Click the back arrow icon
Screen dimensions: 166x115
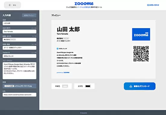pyautogui.click(x=10, y=5)
